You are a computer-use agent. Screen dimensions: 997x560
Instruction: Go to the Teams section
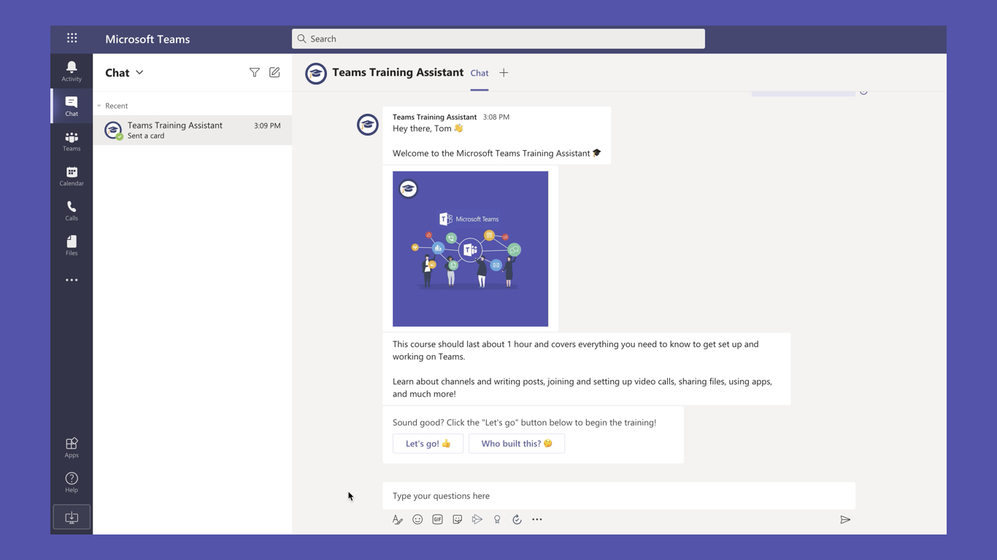[x=72, y=141]
